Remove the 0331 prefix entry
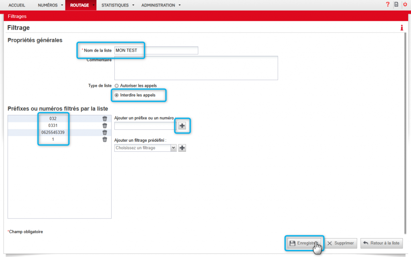Screen dimensions: 411x257 (x=105, y=126)
